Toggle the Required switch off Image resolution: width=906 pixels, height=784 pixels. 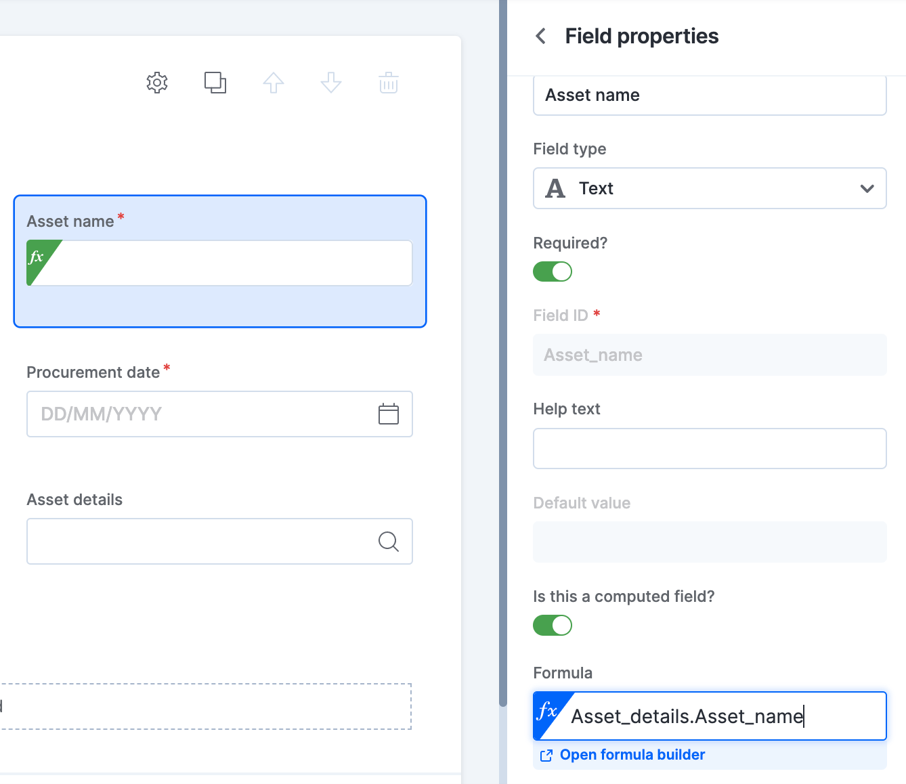pos(553,271)
